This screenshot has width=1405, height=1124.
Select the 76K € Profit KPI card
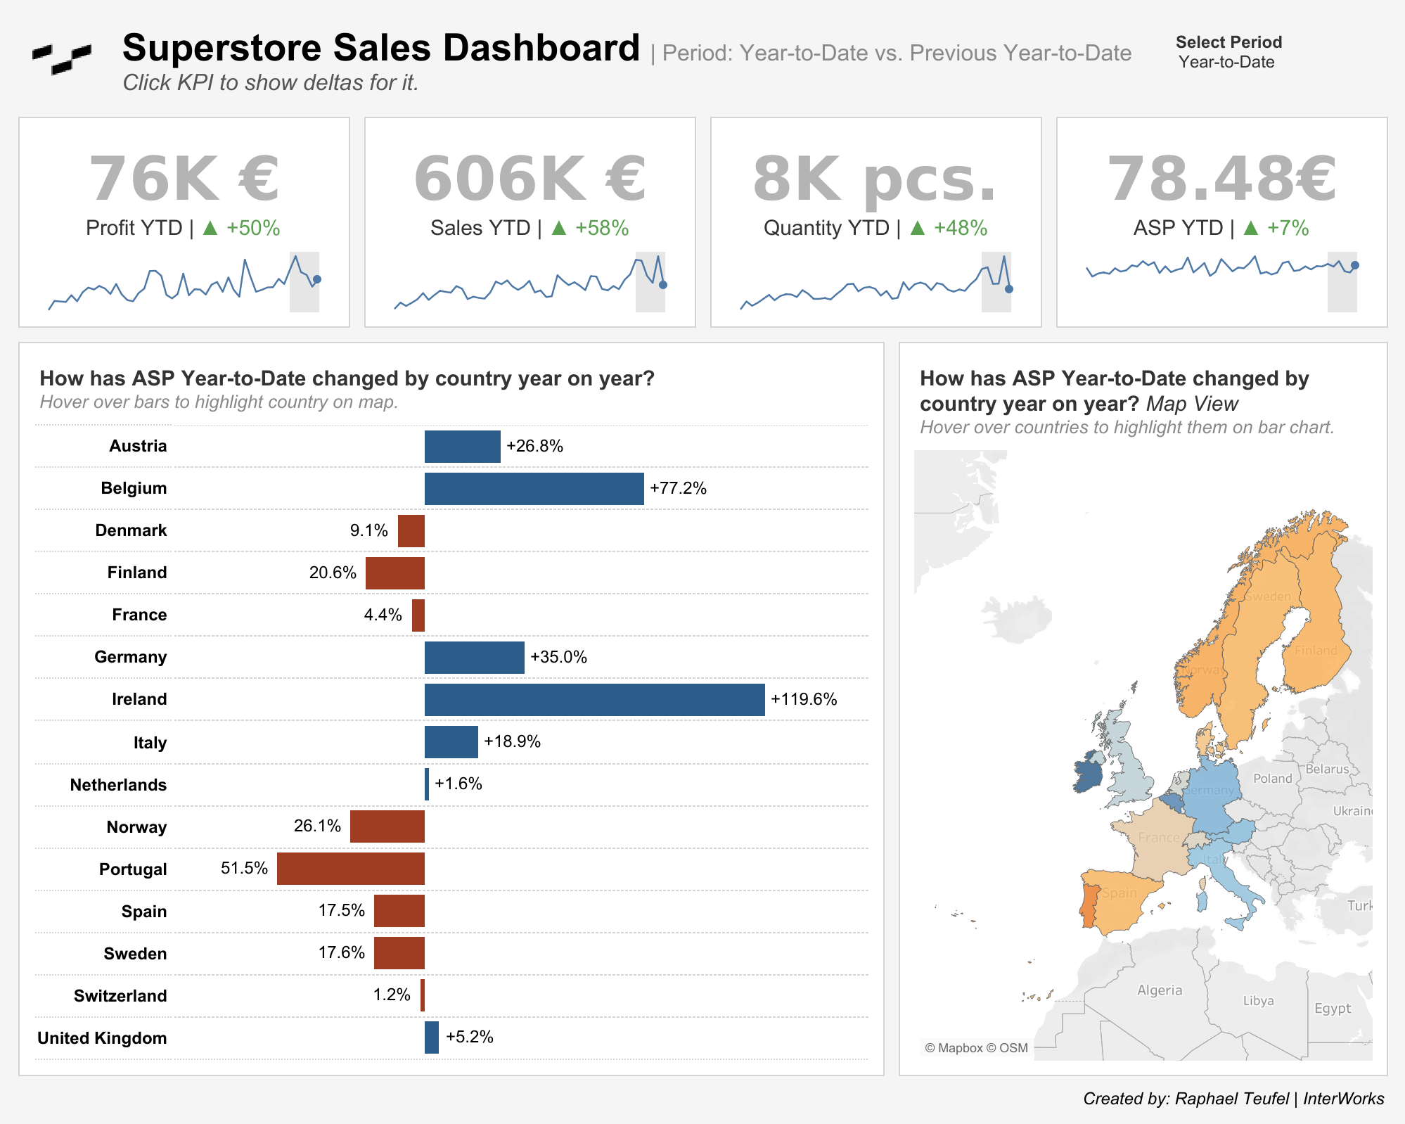[x=184, y=179]
